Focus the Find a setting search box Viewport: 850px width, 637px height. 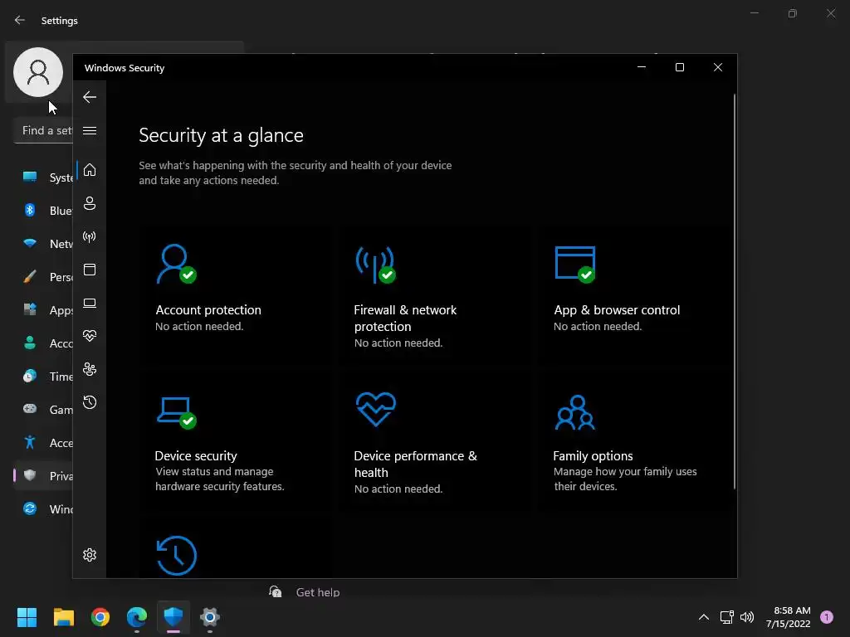pos(43,130)
